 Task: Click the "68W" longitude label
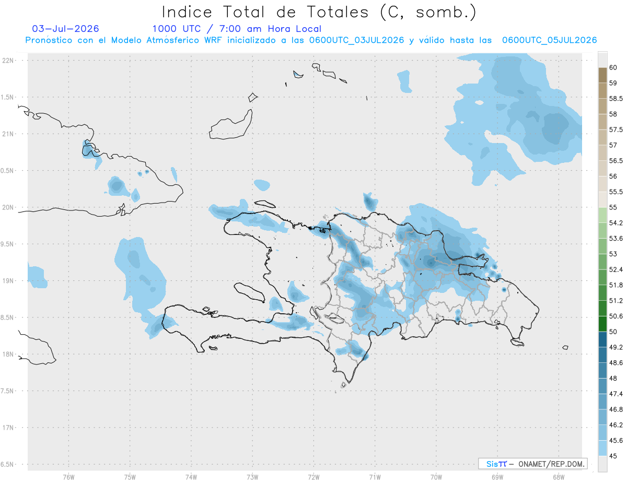[x=558, y=477]
